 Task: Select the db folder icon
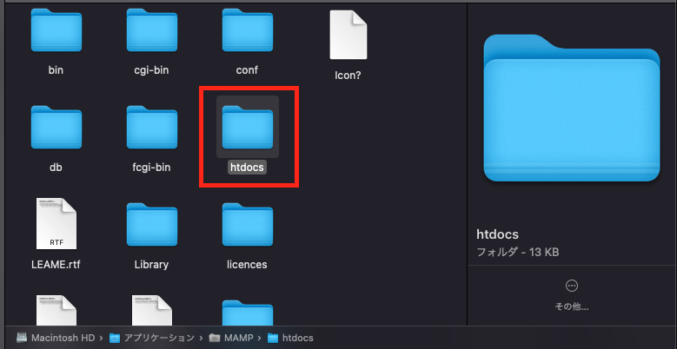click(x=56, y=128)
